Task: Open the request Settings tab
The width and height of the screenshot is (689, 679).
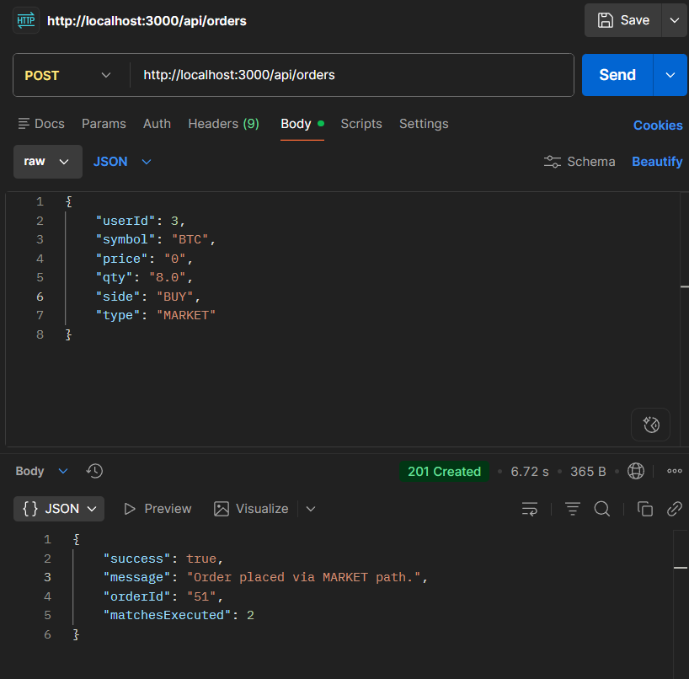Action: point(424,124)
